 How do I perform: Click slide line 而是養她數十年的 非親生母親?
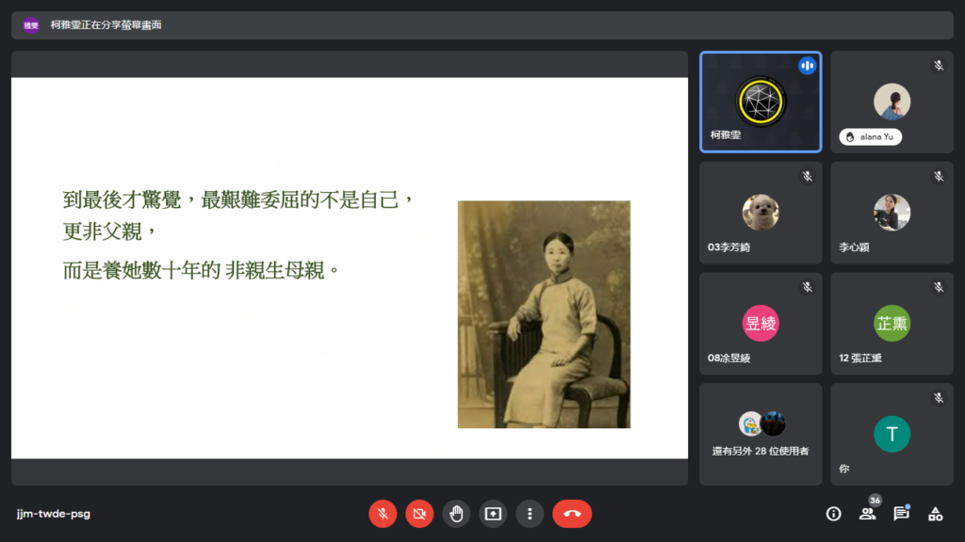pos(202,270)
